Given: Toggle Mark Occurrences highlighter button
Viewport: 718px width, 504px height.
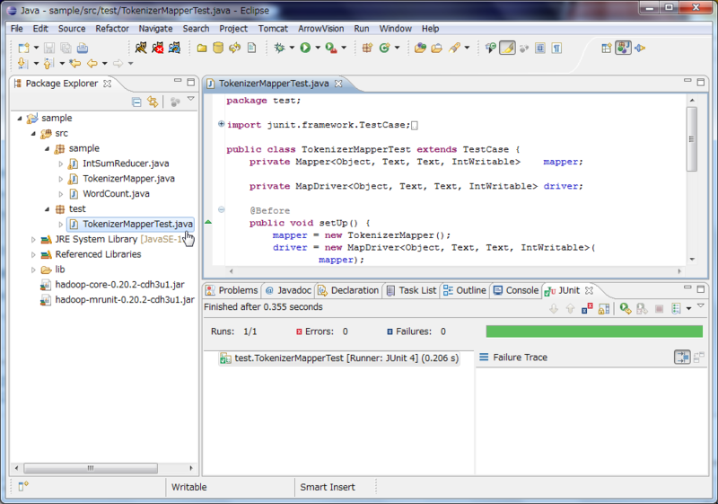Looking at the screenshot, I should tap(507, 48).
